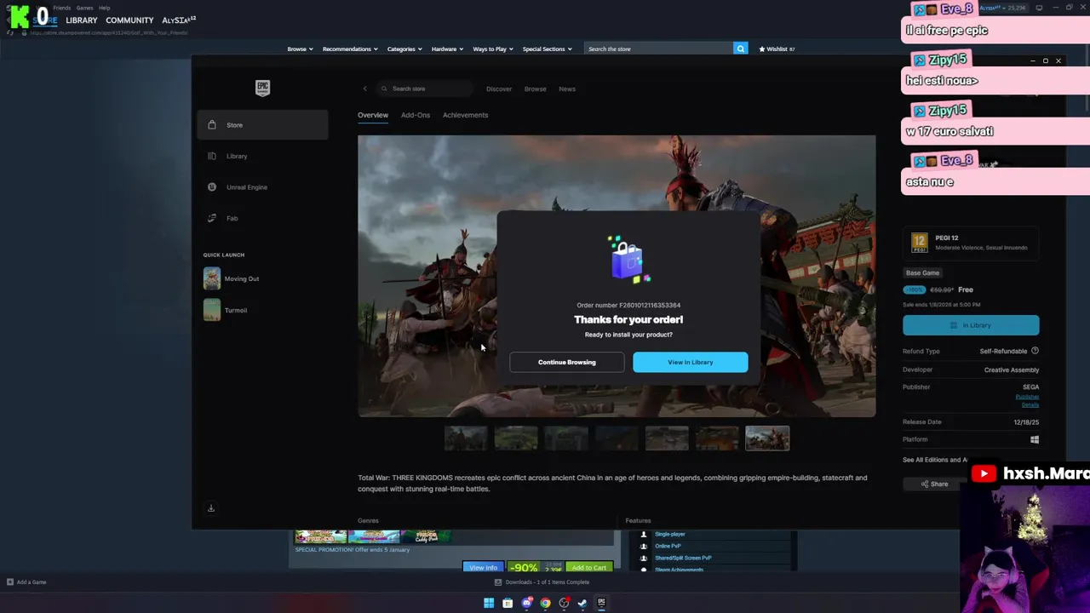Focus Steam Search the store field
The image size is (1090, 613).
(x=659, y=49)
